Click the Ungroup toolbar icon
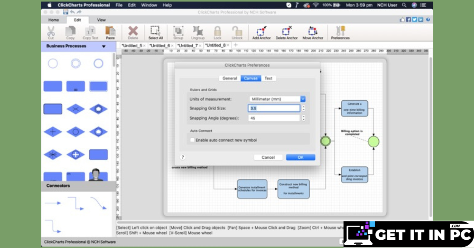Image resolution: width=474 pixels, height=248 pixels. point(197,31)
